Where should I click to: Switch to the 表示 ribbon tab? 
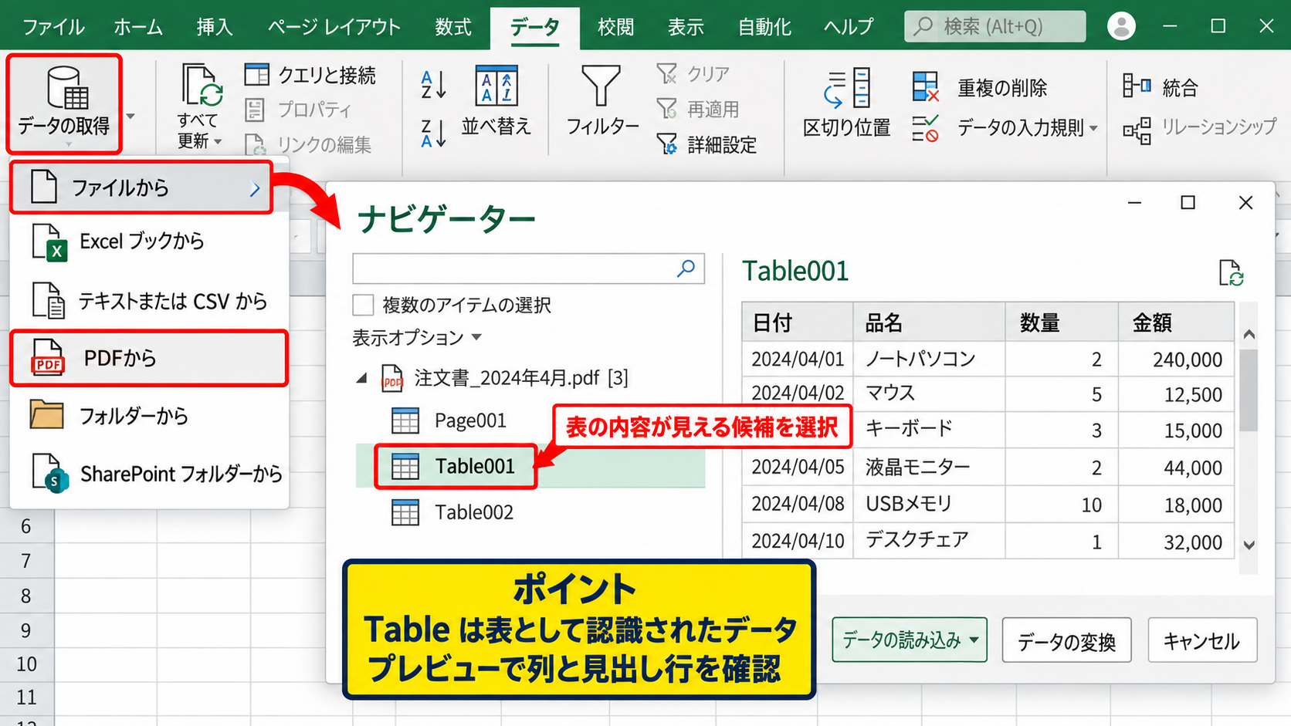[x=686, y=27]
